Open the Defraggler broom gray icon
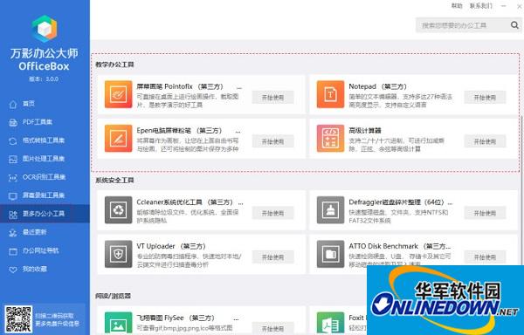 (330, 210)
